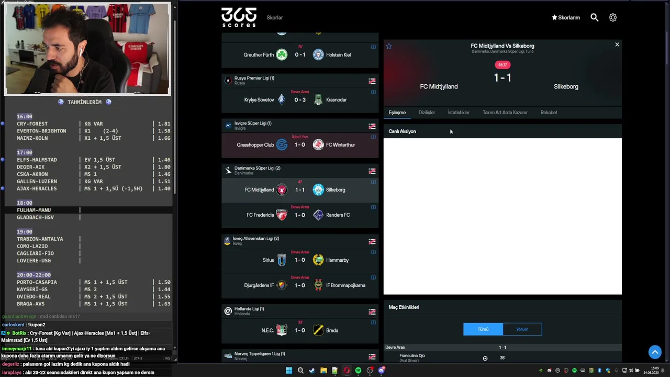Open Spotify from the taskbar
The width and height of the screenshot is (670, 377).
pos(358,371)
